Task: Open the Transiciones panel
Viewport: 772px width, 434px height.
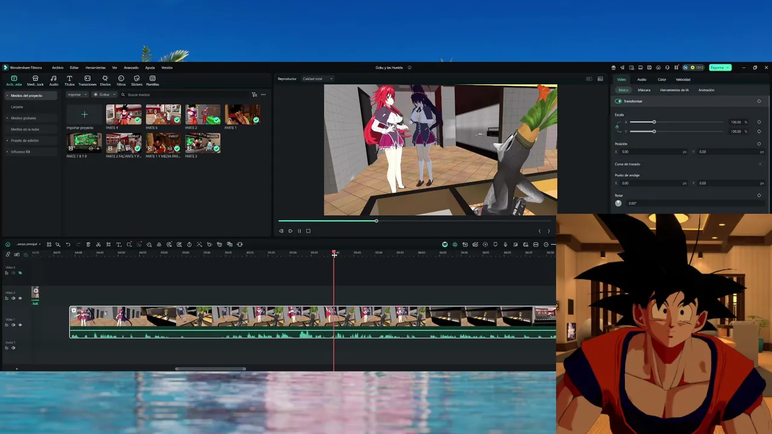Action: tap(87, 81)
